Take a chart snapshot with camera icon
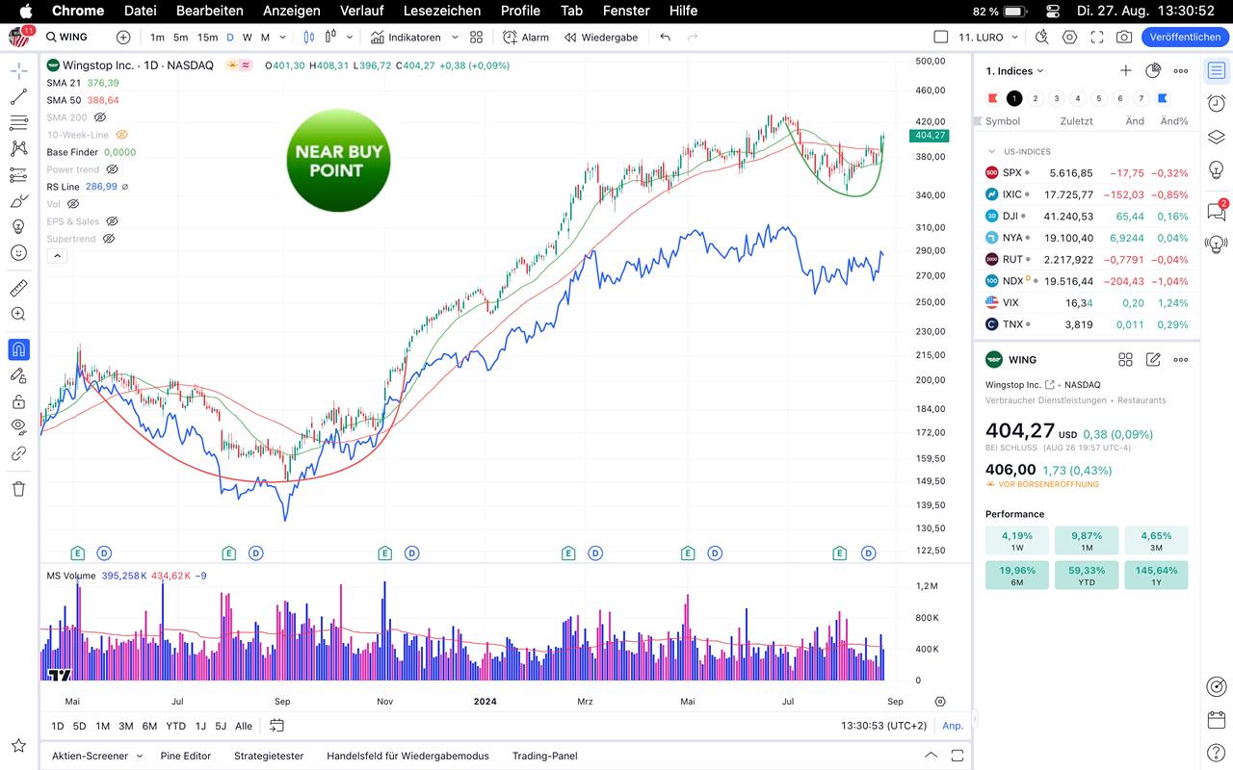This screenshot has height=770, width=1233. pyautogui.click(x=1124, y=37)
